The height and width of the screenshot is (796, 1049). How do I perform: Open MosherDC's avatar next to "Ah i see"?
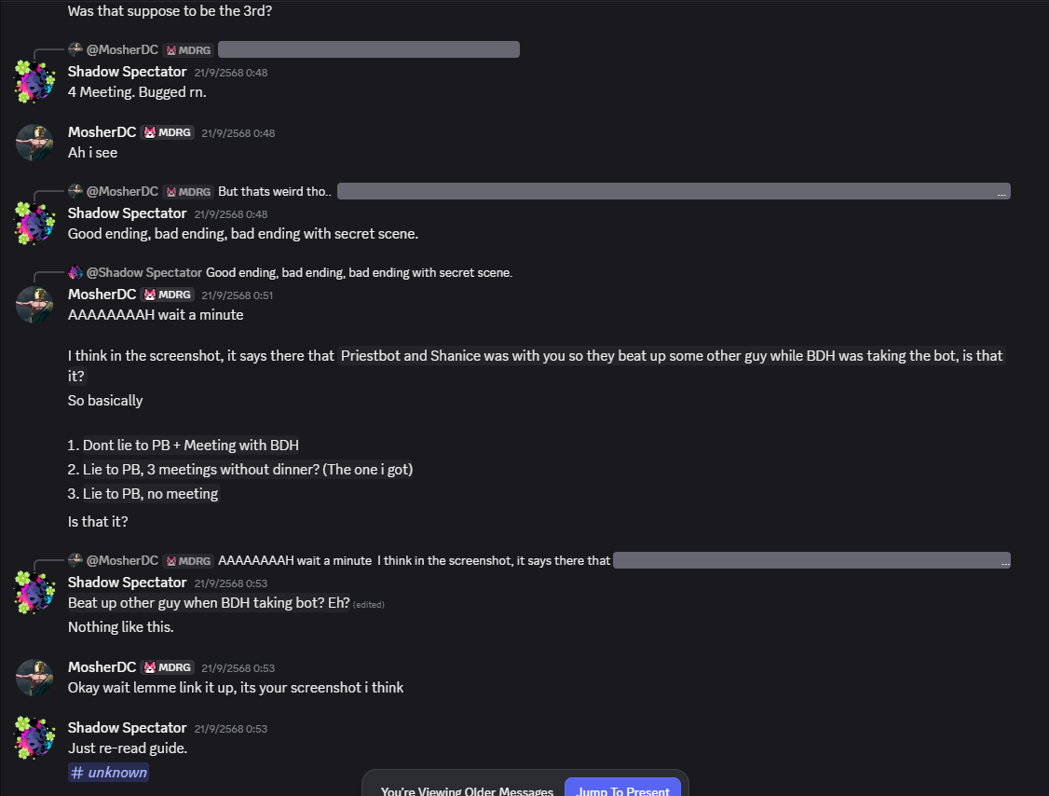pyautogui.click(x=35, y=143)
